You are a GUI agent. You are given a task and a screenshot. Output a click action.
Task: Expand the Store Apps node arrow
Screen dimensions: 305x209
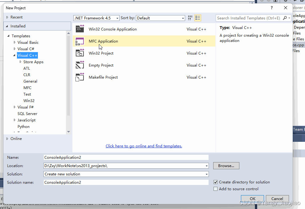point(20,62)
